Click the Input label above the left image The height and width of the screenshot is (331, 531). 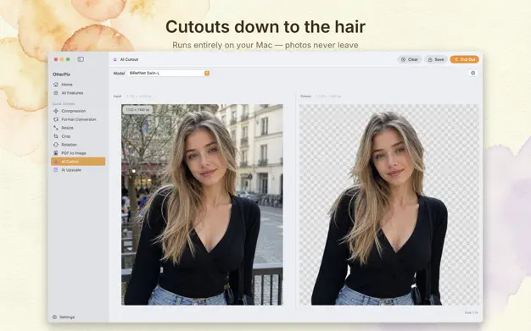118,97
